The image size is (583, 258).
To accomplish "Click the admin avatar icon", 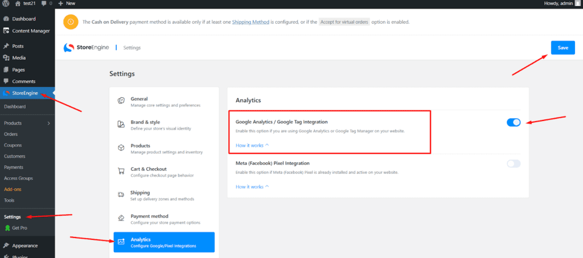I will (577, 3).
